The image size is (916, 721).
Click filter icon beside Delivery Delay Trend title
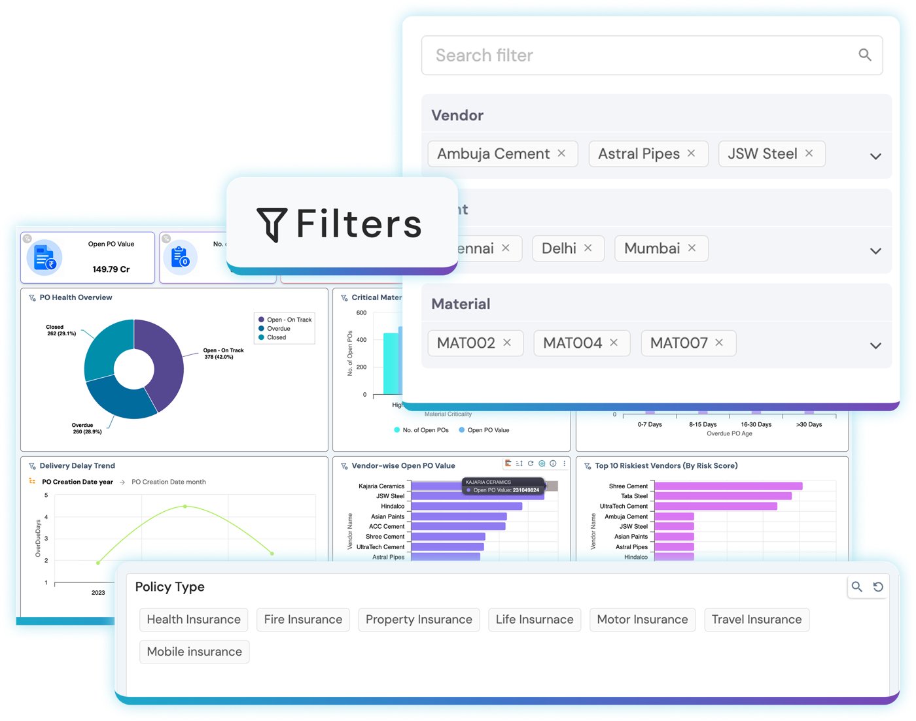click(32, 466)
